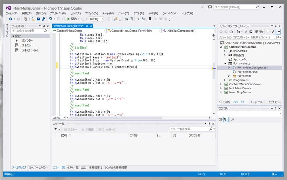Viewport: 287px width, 180px height.
Task: Expand the Program.cs node
Action: (x=225, y=80)
